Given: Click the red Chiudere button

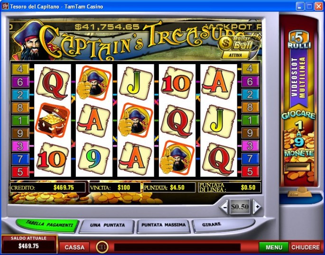Looking at the screenshot, I should [306, 247].
